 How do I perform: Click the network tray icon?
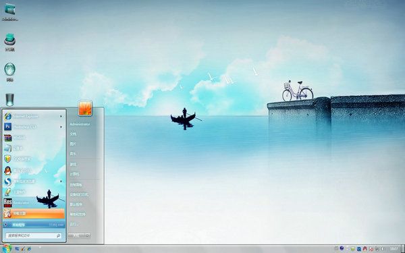pyautogui.click(x=377, y=249)
